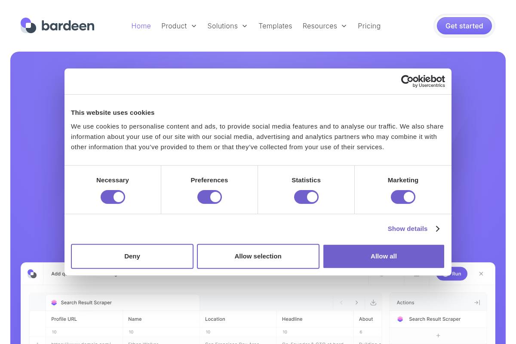The image size is (516, 344).
Task: Click the Search Result Scraper tab icon
Action: [54, 303]
